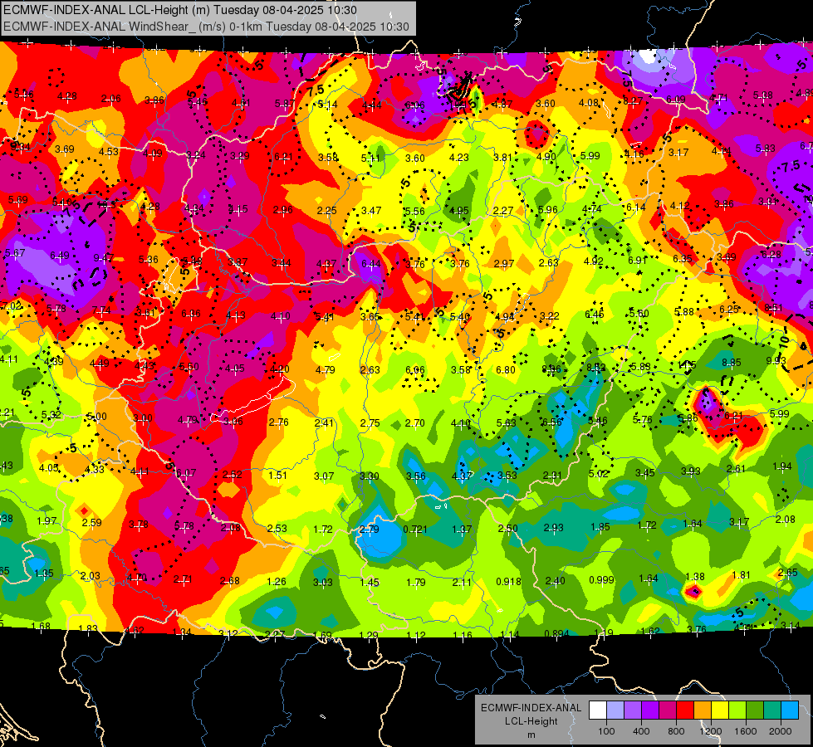Click the wind shear value 6.09

[676, 99]
